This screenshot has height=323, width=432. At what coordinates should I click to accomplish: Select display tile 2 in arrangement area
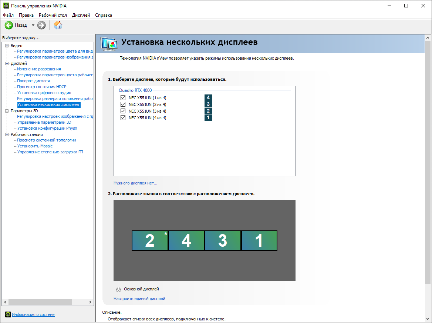pyautogui.click(x=150, y=240)
